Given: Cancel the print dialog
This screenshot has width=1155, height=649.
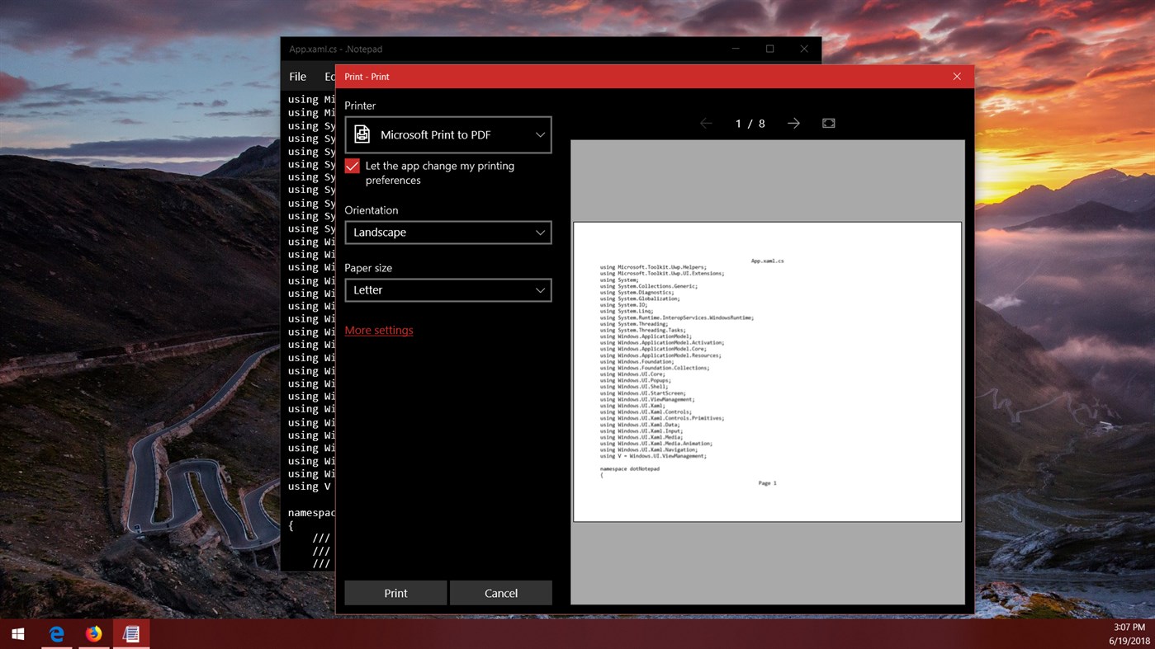Looking at the screenshot, I should 500,593.
